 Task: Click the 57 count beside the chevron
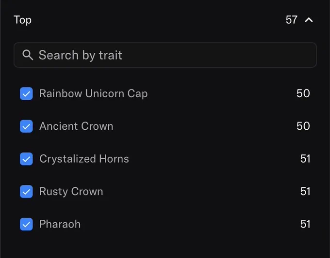(x=292, y=20)
